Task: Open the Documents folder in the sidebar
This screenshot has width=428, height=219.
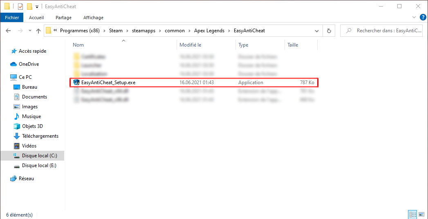Action: [30, 97]
